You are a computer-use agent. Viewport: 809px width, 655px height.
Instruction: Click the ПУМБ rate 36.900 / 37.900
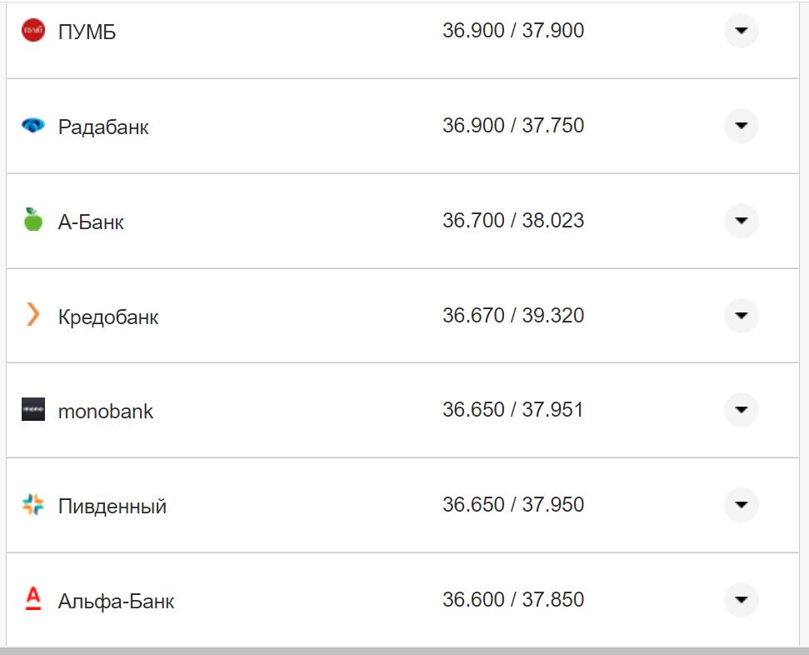click(x=513, y=31)
